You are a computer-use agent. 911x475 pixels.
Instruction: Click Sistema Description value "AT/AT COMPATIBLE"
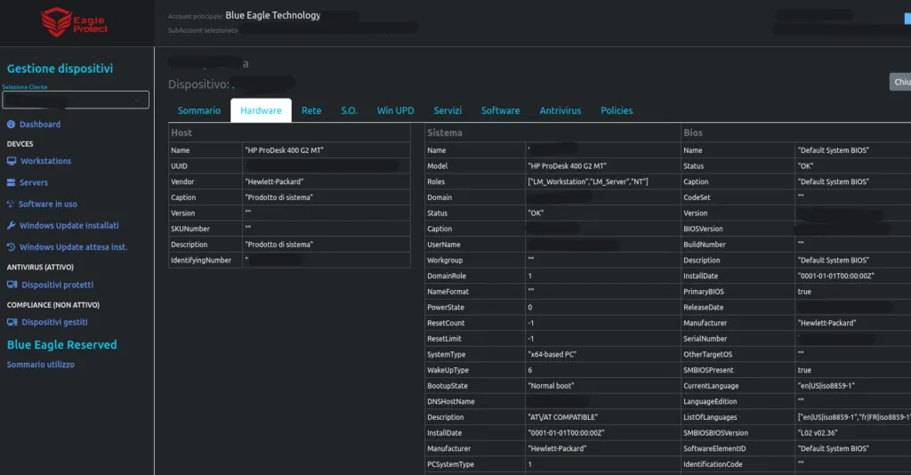coord(562,416)
